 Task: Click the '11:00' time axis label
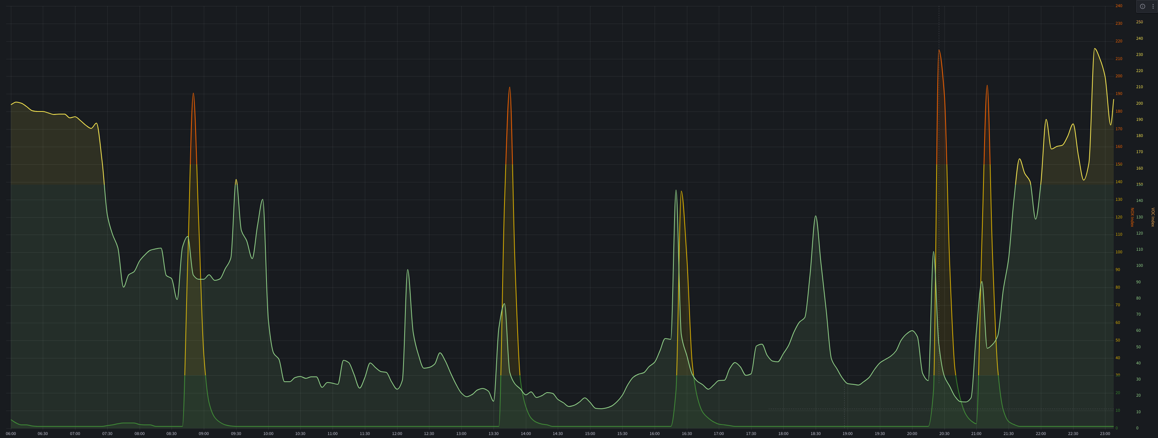[x=333, y=434]
